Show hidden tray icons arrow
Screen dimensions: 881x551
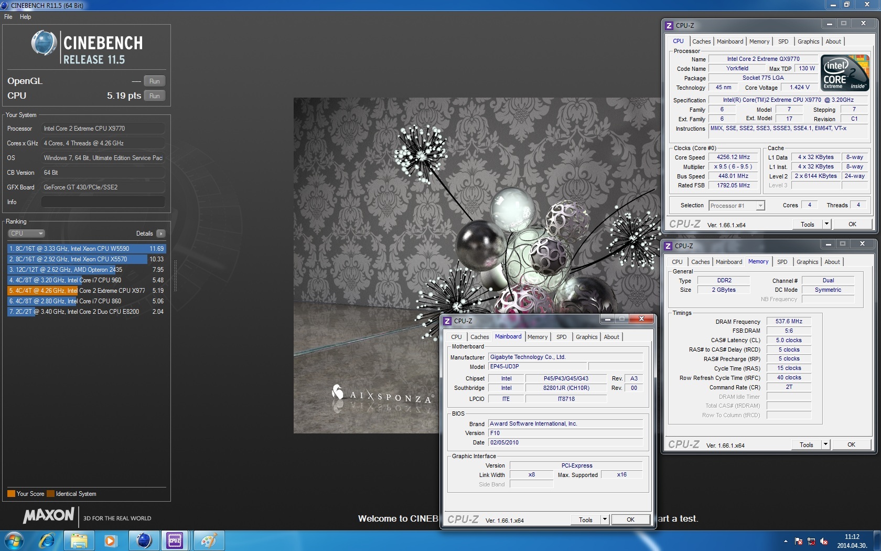tap(786, 541)
